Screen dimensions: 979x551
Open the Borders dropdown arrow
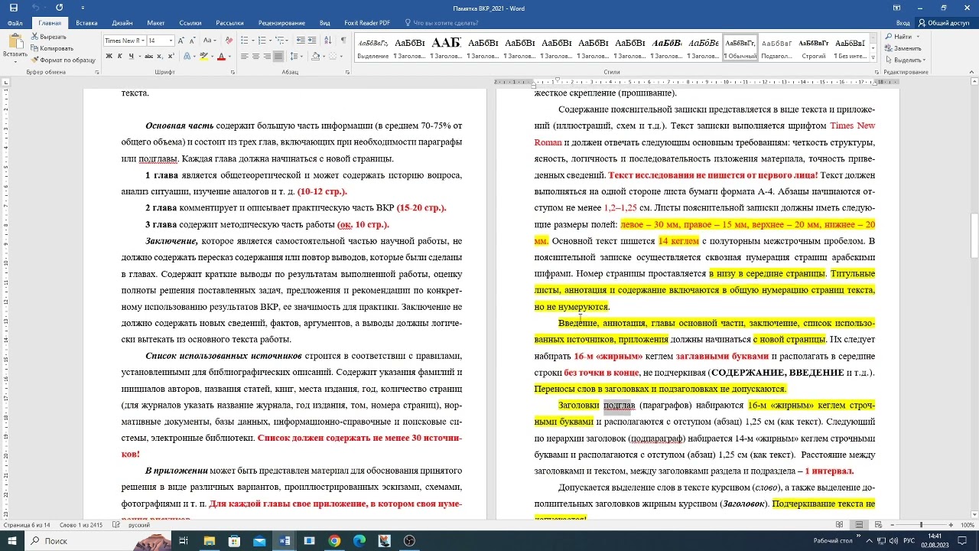(x=342, y=57)
